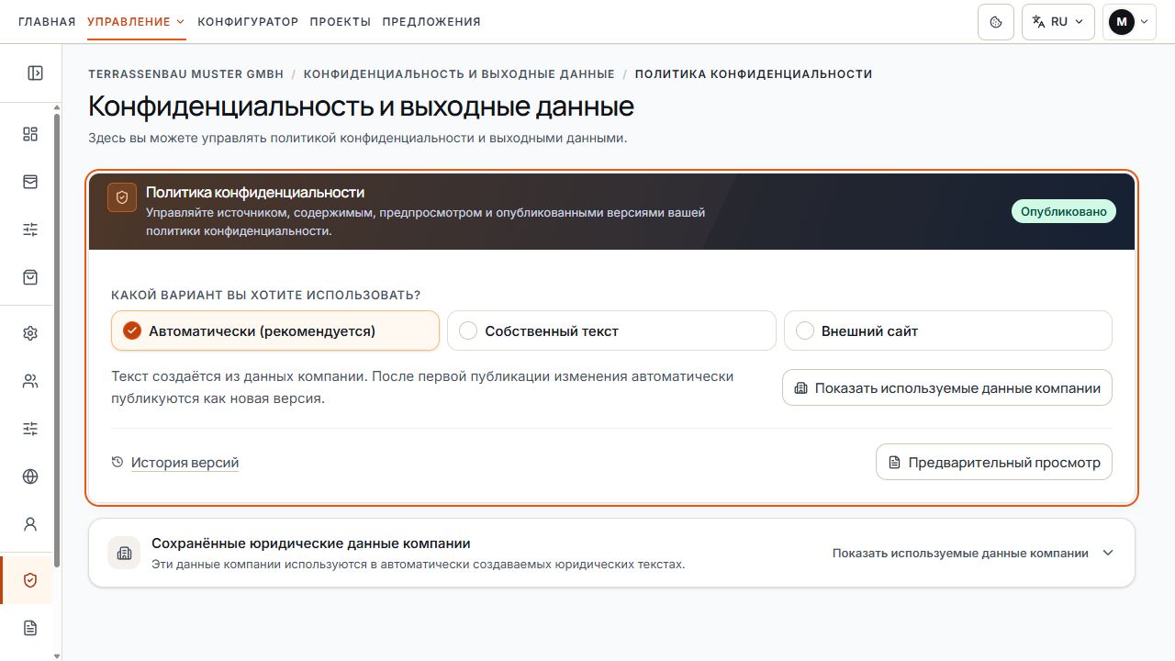Expand chevron in Сохранённые юридические данные section
The image size is (1175, 661).
1107,553
